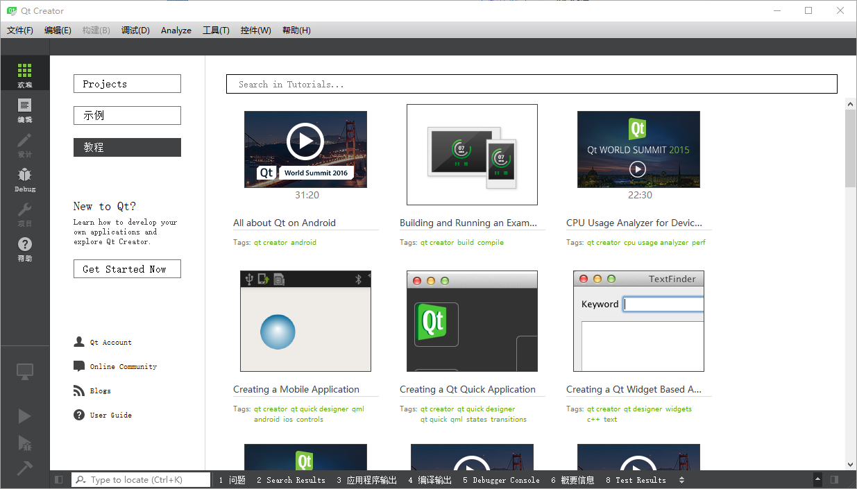The height and width of the screenshot is (489, 857).
Task: Click the widgets tag link
Action: click(679, 409)
